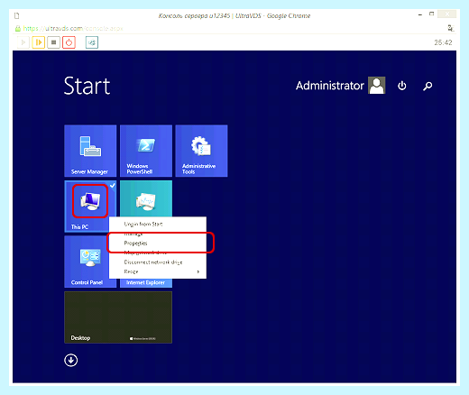Click the secure lock icon beside URL

[18, 29]
